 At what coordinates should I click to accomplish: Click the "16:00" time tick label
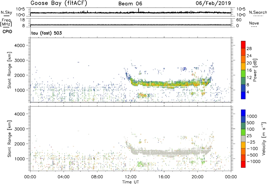164,177
